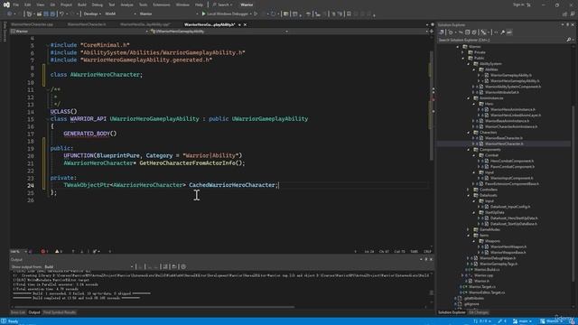The width and height of the screenshot is (578, 325).
Task: Click the Save All toolbar icon
Action: click(52, 14)
